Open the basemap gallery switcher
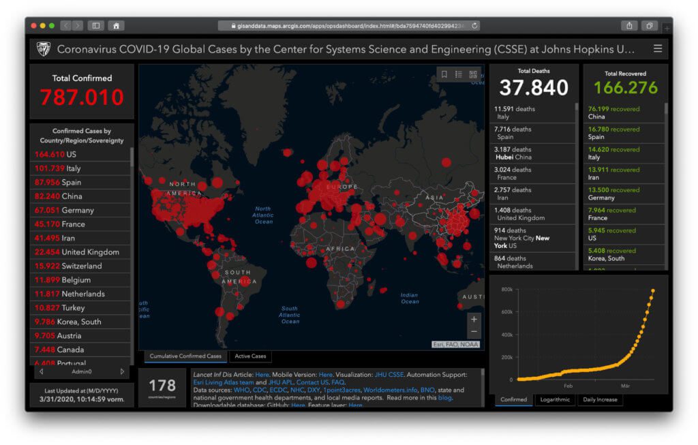Screen dimensions: 698x445 tap(473, 74)
